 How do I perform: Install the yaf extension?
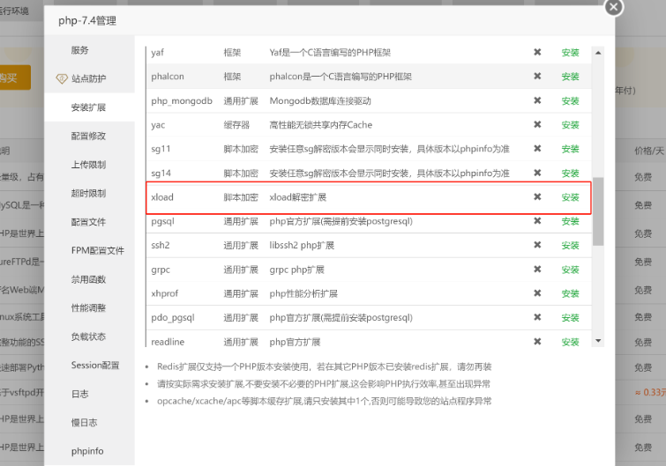pos(570,53)
